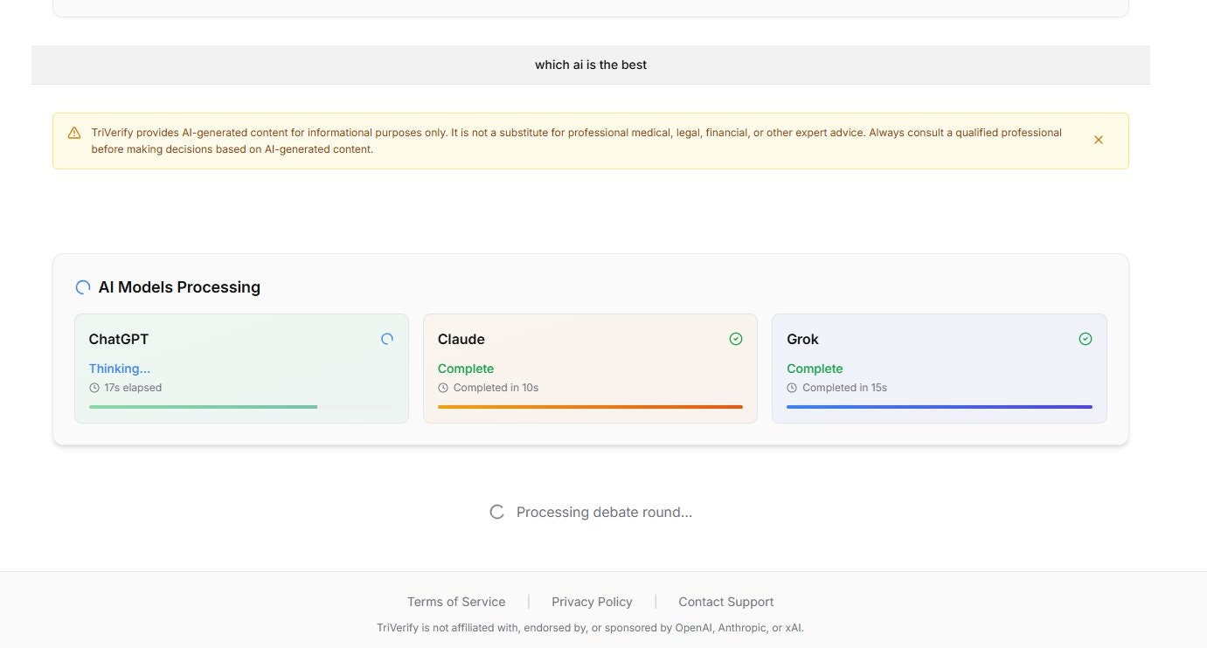Click the clock icon next to Completed in 10s

click(x=443, y=388)
